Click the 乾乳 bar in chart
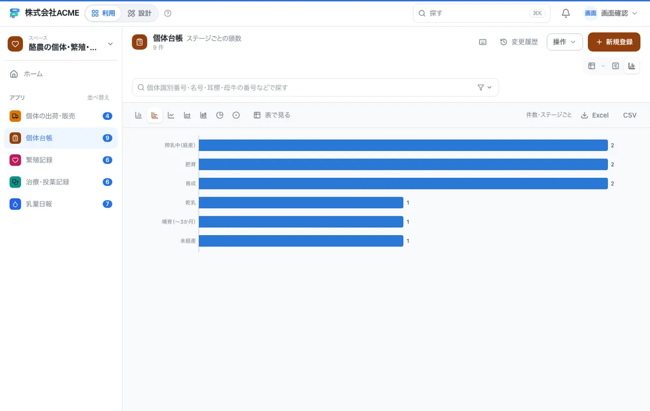Viewport: 650px width, 411px height. [x=301, y=203]
